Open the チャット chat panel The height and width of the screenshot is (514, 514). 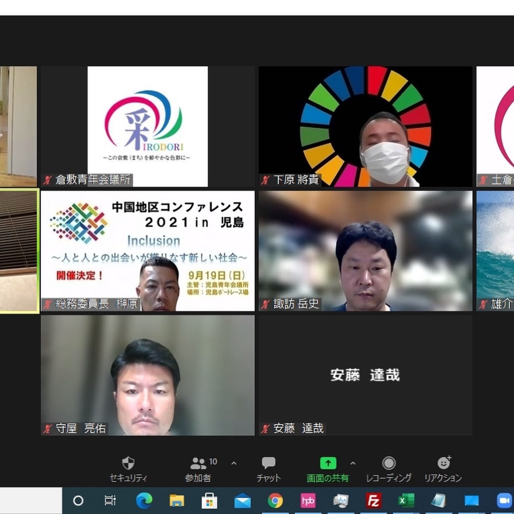(x=268, y=464)
